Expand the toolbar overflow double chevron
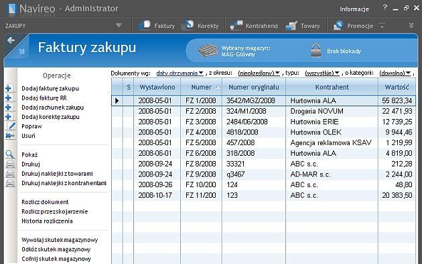Image resolution: width=422 pixels, height=264 pixels. [411, 25]
